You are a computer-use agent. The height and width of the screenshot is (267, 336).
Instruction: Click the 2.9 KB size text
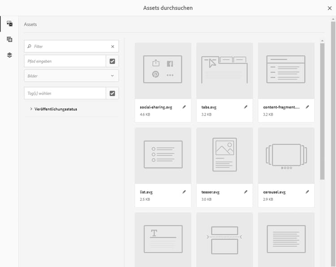pos(268,199)
